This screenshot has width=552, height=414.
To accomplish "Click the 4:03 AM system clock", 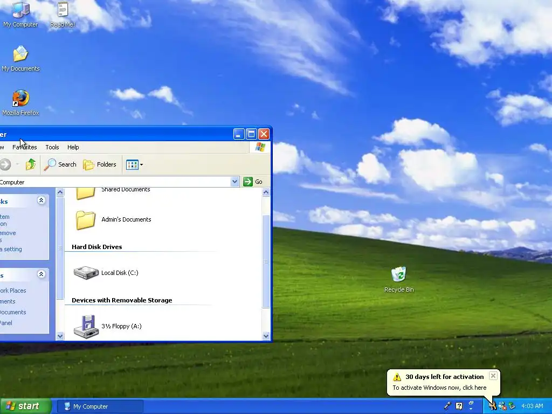I will coord(532,406).
